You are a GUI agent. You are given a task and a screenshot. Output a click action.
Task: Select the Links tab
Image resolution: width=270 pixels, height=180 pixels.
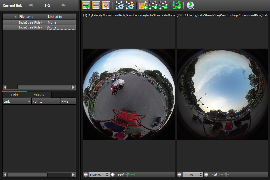[x=14, y=95]
